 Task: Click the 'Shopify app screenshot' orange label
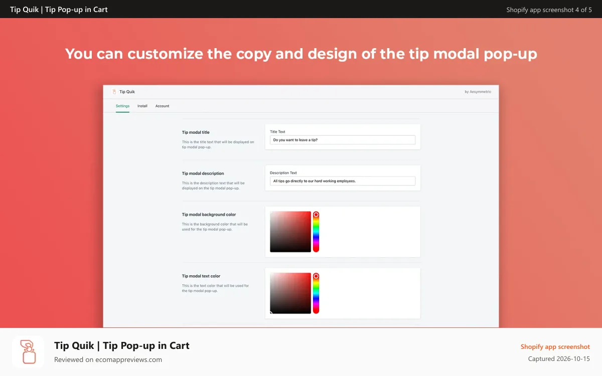pos(555,347)
